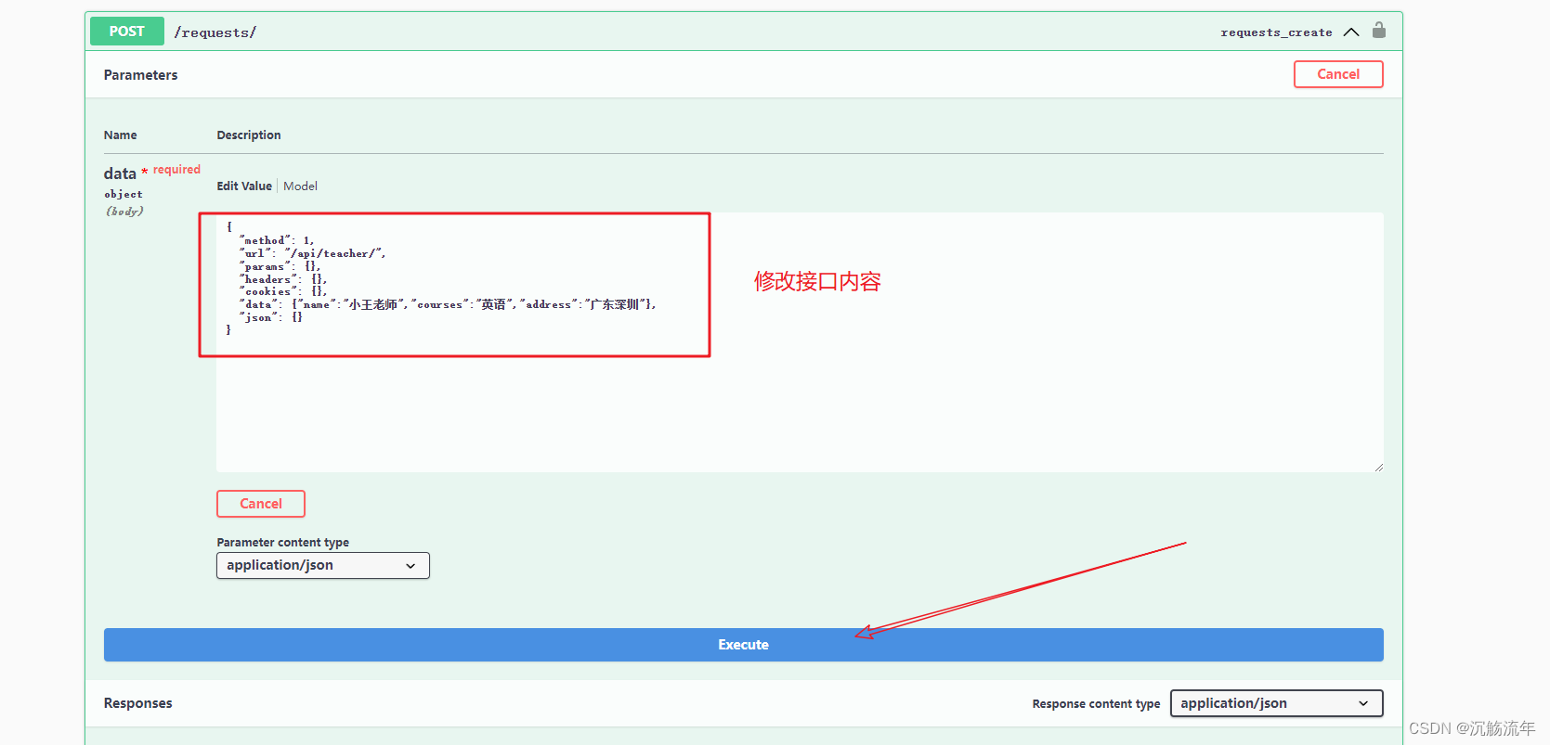1550x745 pixels.
Task: Click Cancel below the body textarea
Action: pos(261,504)
